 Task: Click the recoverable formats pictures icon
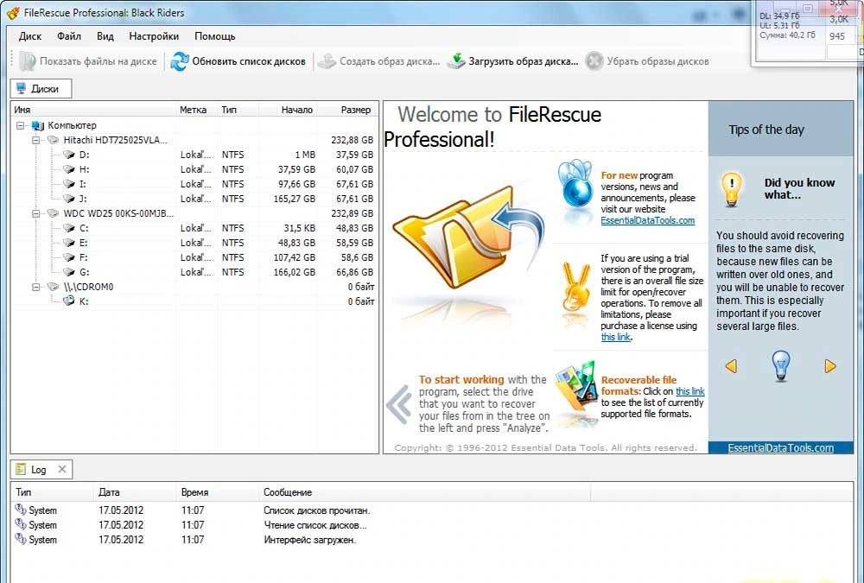coord(576,388)
